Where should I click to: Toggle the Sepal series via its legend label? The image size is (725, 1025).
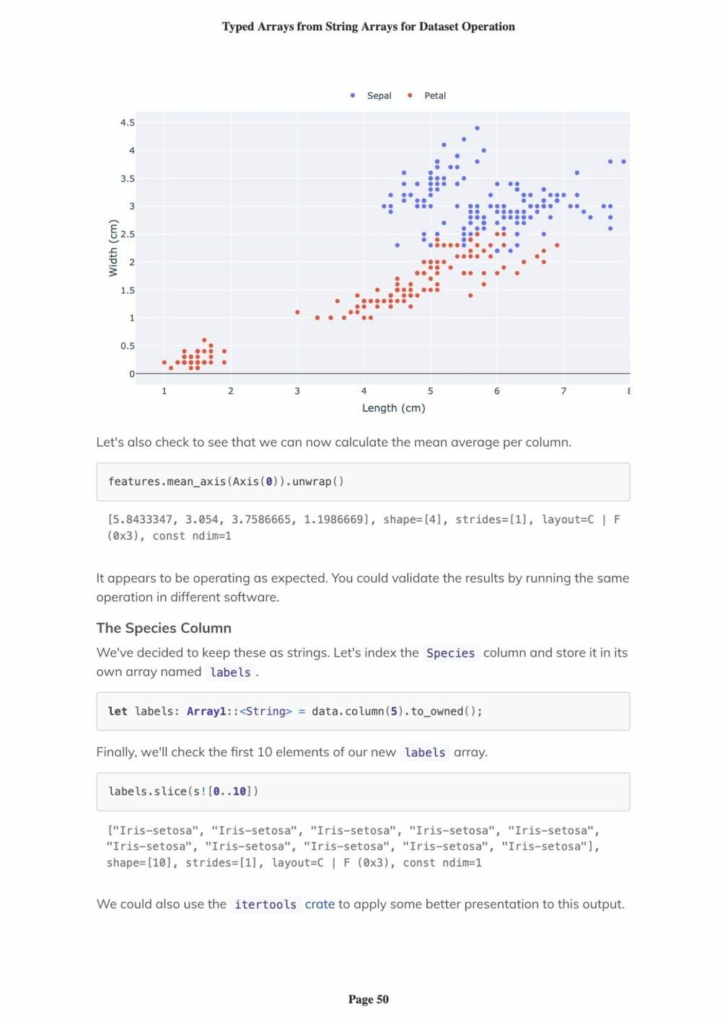(x=379, y=95)
